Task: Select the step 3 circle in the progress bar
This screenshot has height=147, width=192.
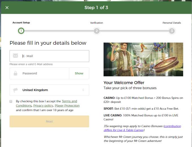Action: click(x=172, y=31)
